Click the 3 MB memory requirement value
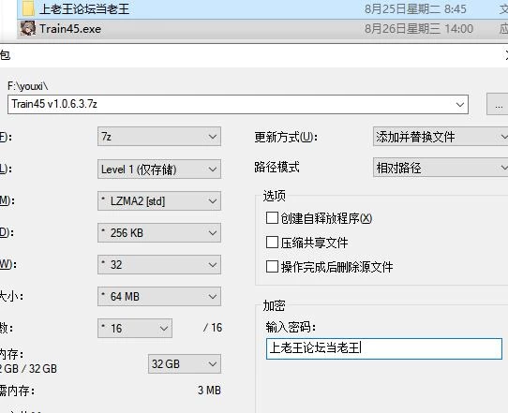This screenshot has width=508, height=413. click(209, 390)
